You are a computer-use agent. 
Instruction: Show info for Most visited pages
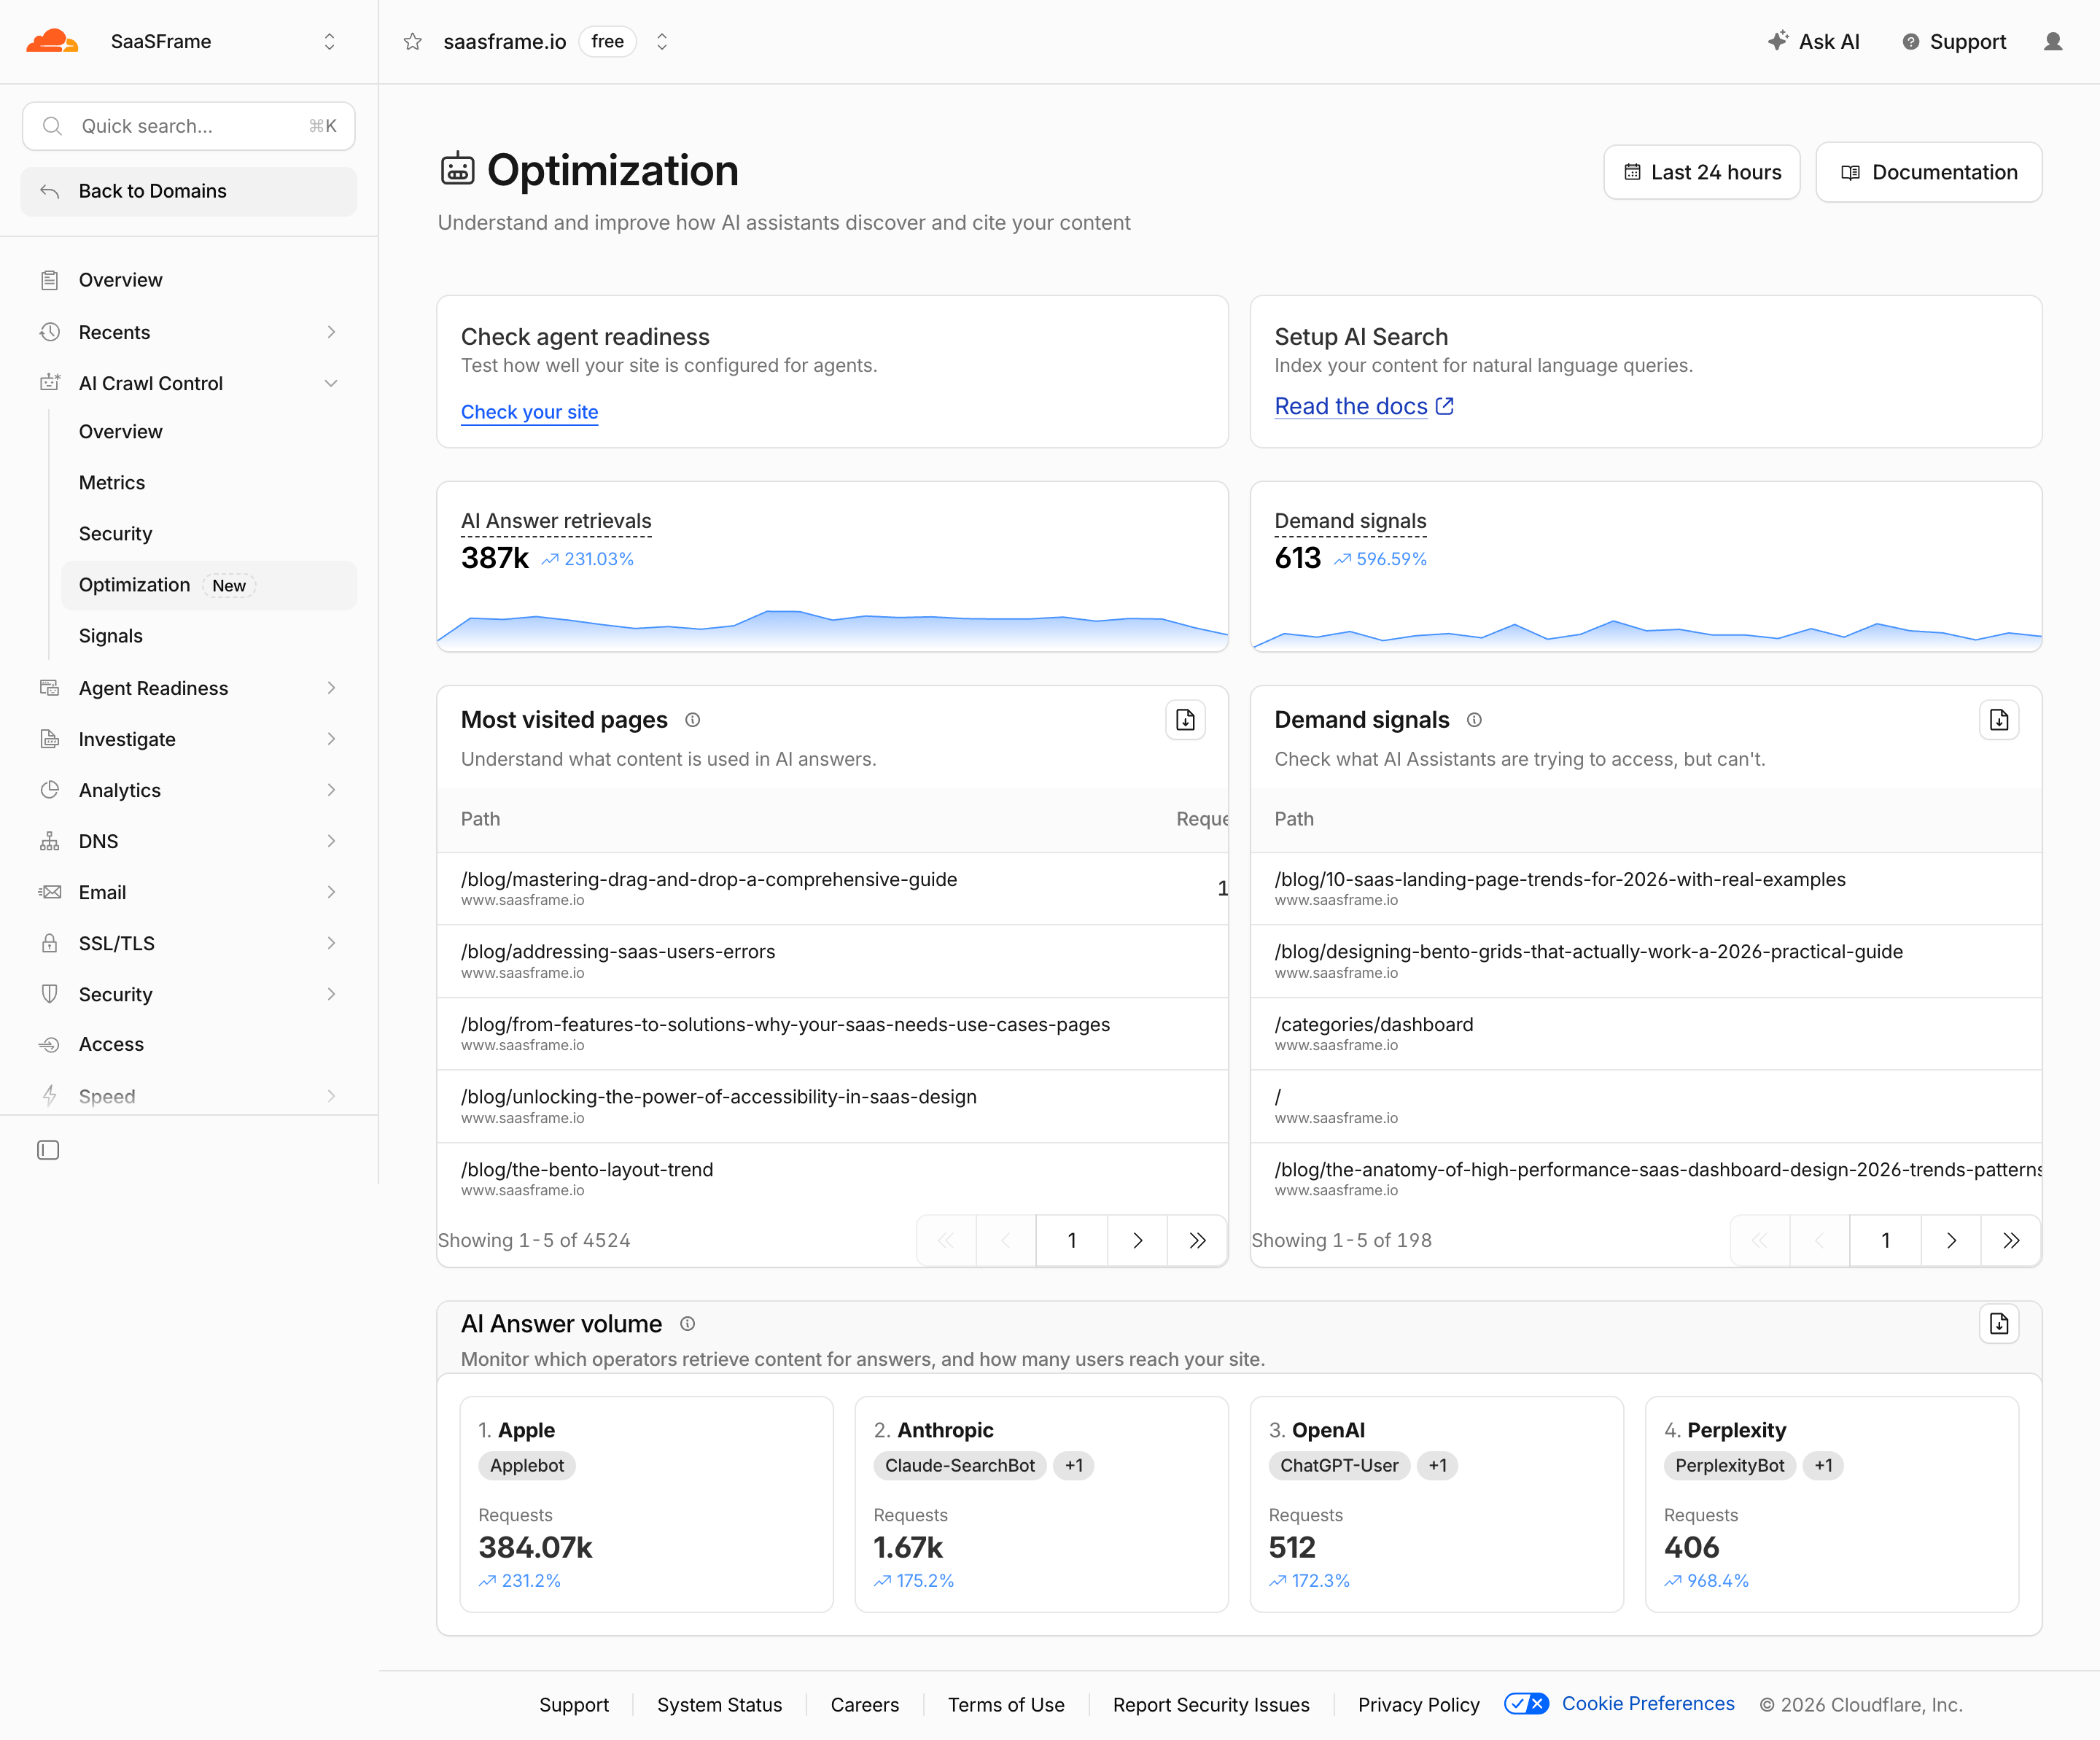[692, 720]
